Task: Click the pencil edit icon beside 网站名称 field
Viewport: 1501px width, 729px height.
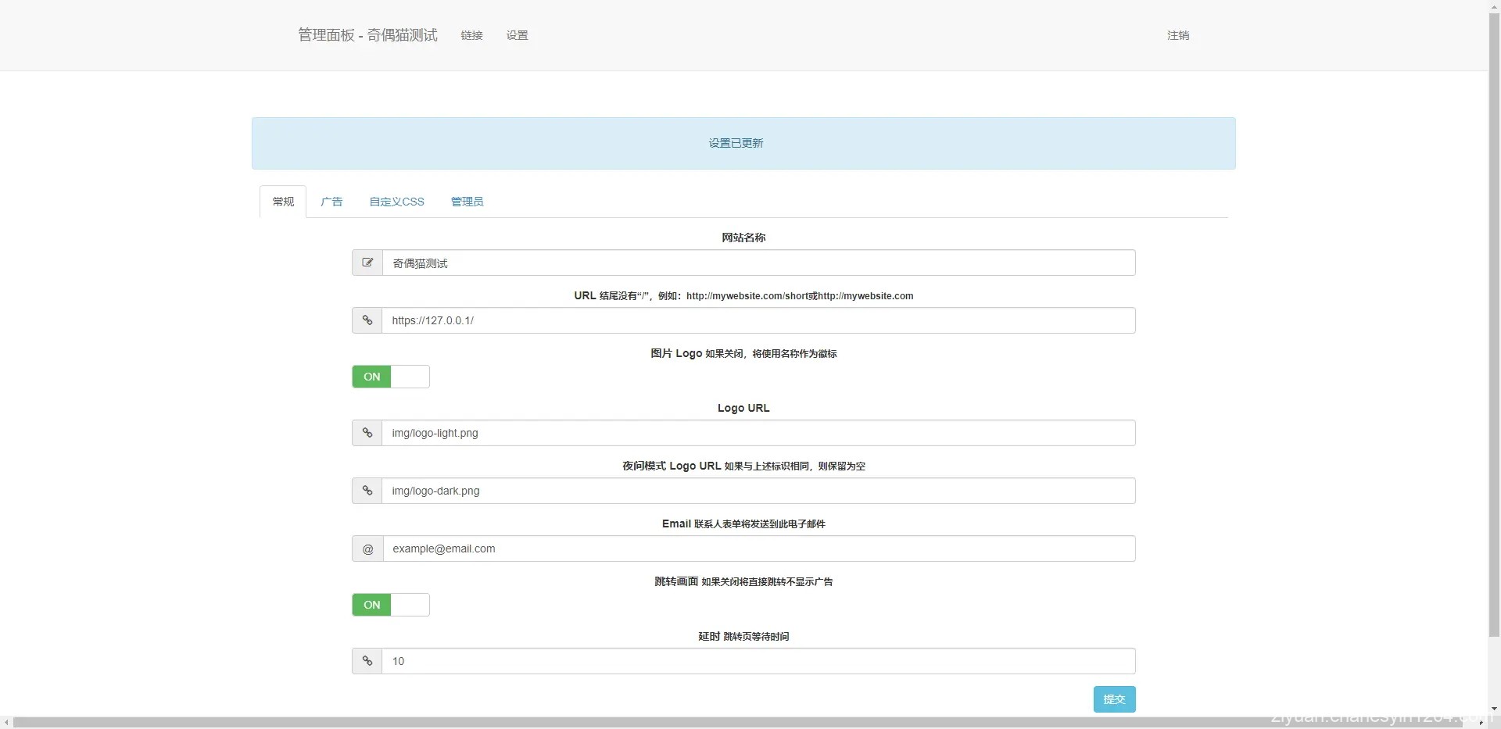Action: (367, 262)
